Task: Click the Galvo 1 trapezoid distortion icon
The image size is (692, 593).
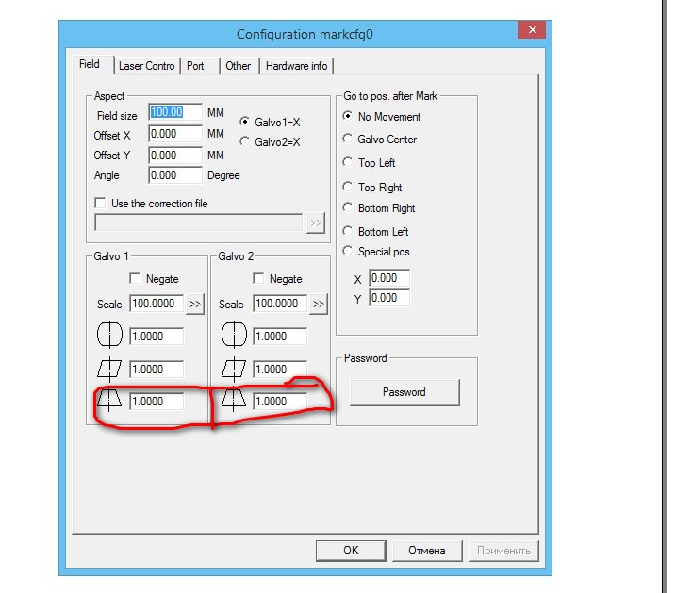Action: pos(110,402)
